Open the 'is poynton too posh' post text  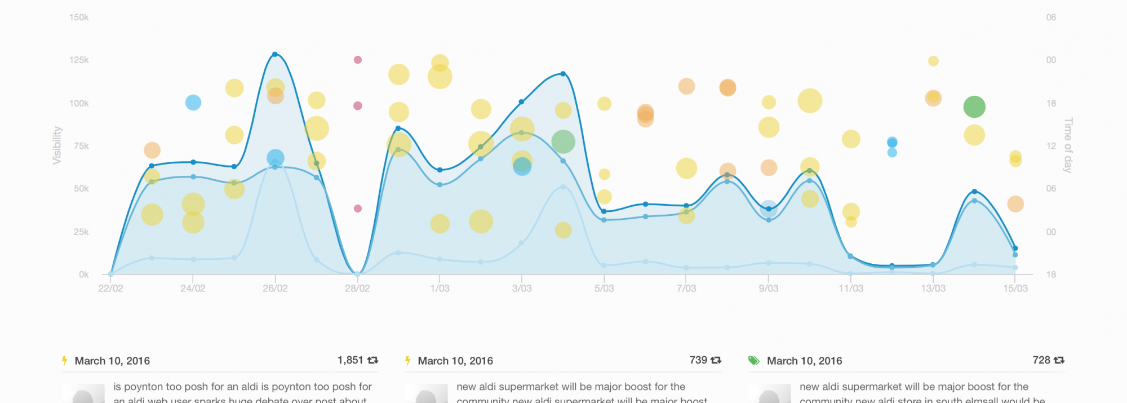242,387
